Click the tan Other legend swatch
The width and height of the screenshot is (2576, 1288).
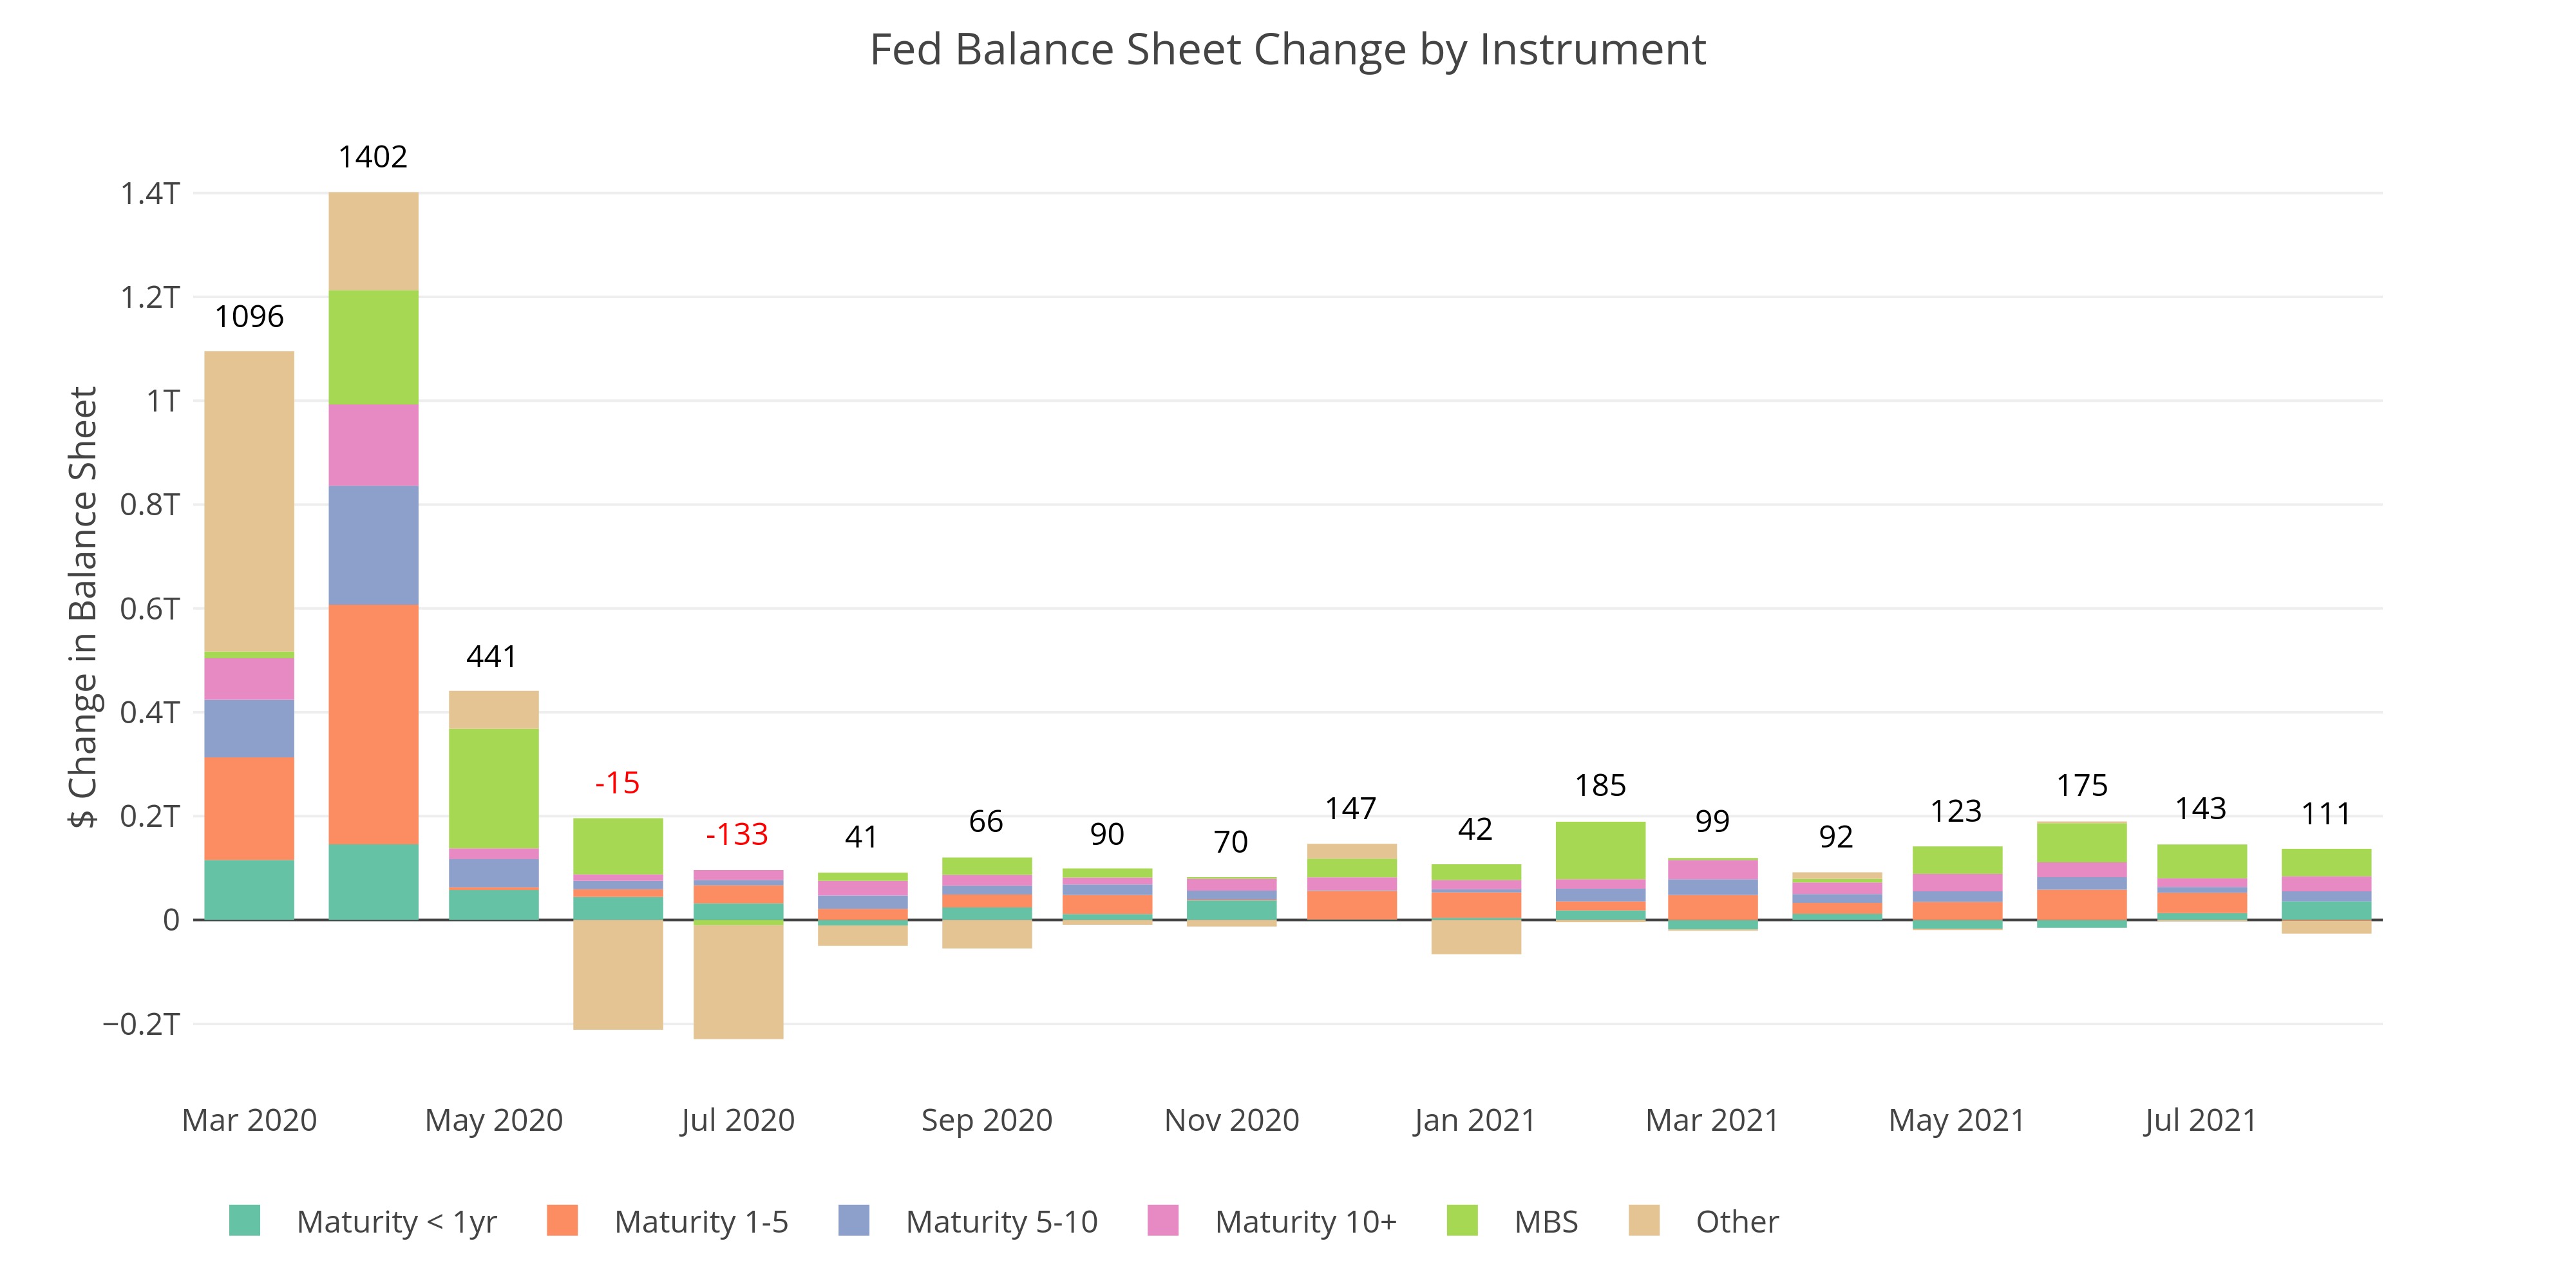click(1644, 1221)
